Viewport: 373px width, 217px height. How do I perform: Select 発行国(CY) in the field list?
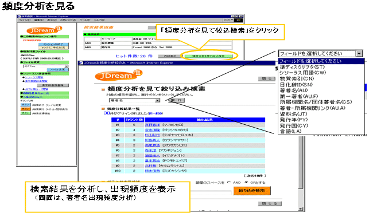click(x=294, y=125)
